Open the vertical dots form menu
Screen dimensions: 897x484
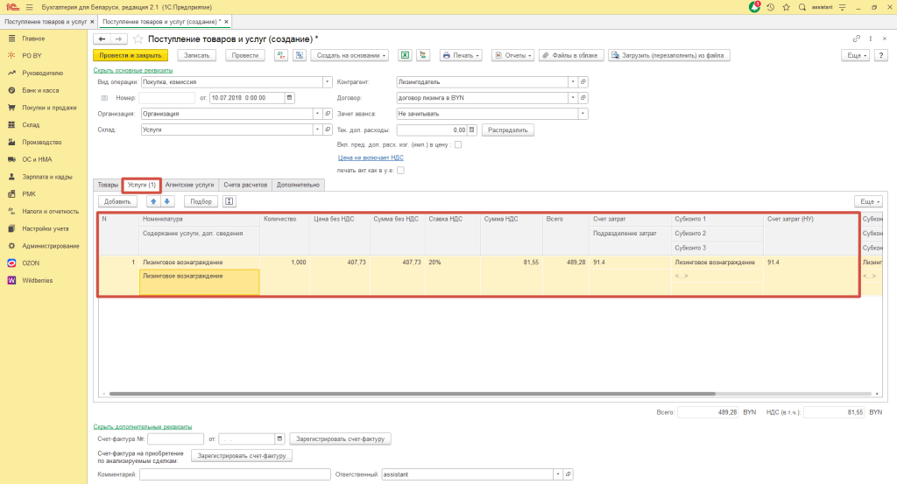871,39
